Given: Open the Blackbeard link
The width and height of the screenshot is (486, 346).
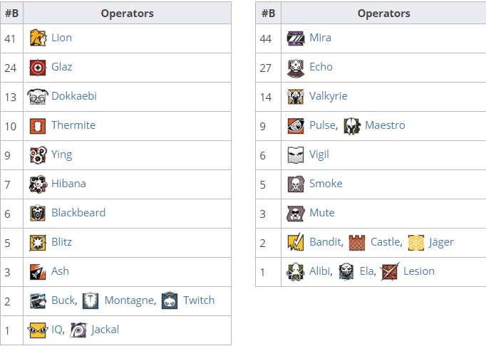Looking at the screenshot, I should pyautogui.click(x=78, y=213).
